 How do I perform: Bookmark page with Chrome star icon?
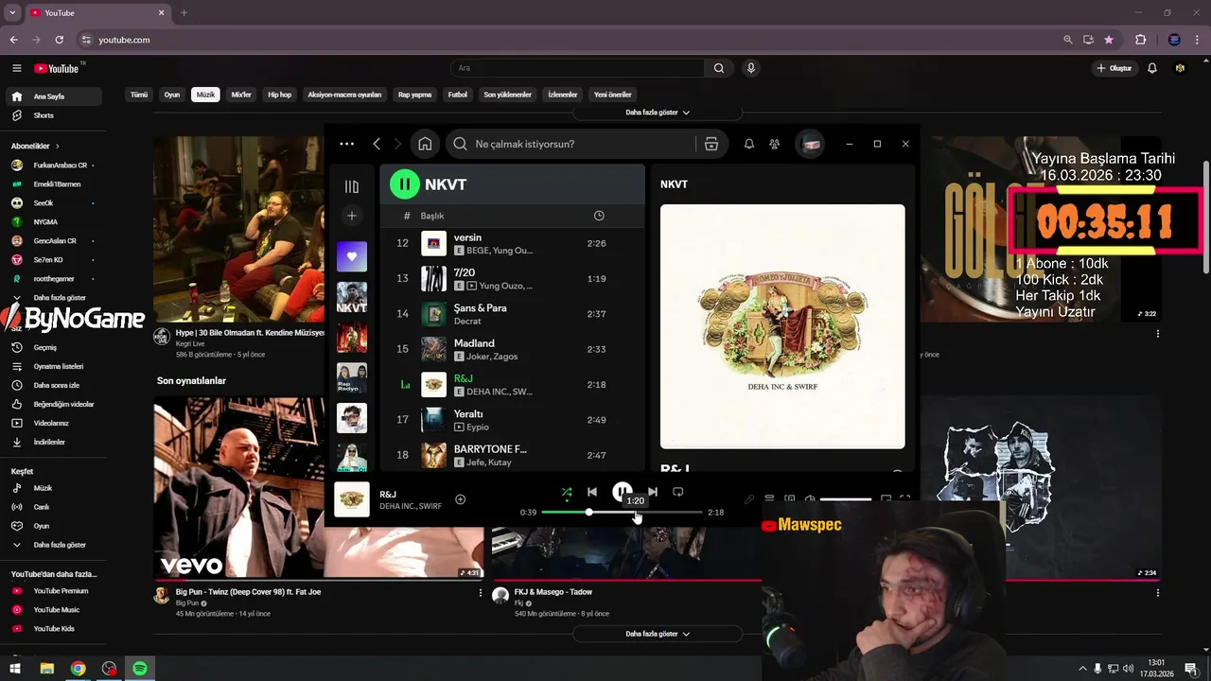pyautogui.click(x=1109, y=40)
